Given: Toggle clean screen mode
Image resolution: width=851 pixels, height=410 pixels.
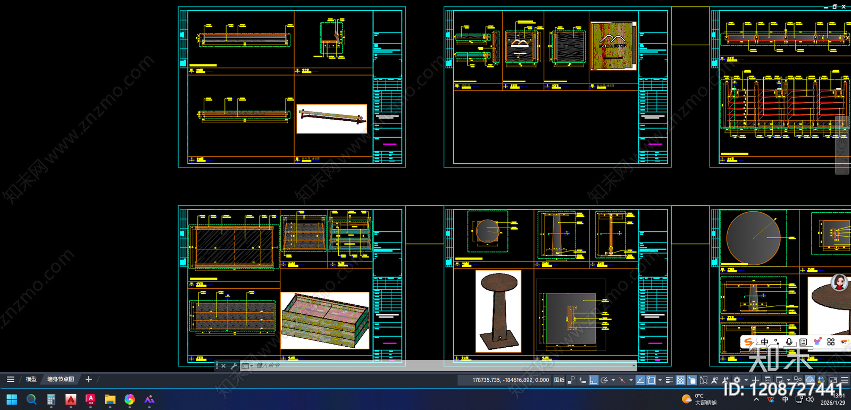Looking at the screenshot, I should (x=833, y=380).
